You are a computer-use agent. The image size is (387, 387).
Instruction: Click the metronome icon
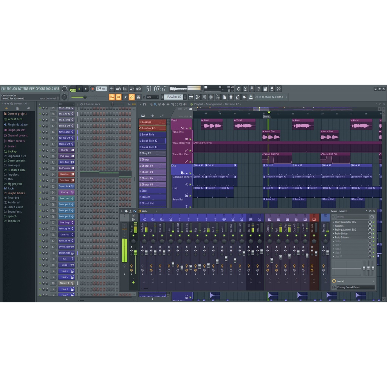pos(112,89)
